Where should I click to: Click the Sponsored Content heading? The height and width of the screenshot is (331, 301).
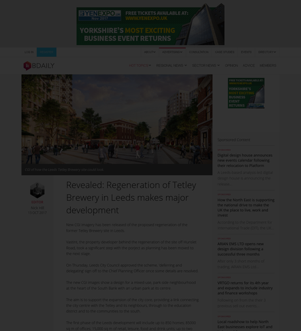[x=234, y=140]
